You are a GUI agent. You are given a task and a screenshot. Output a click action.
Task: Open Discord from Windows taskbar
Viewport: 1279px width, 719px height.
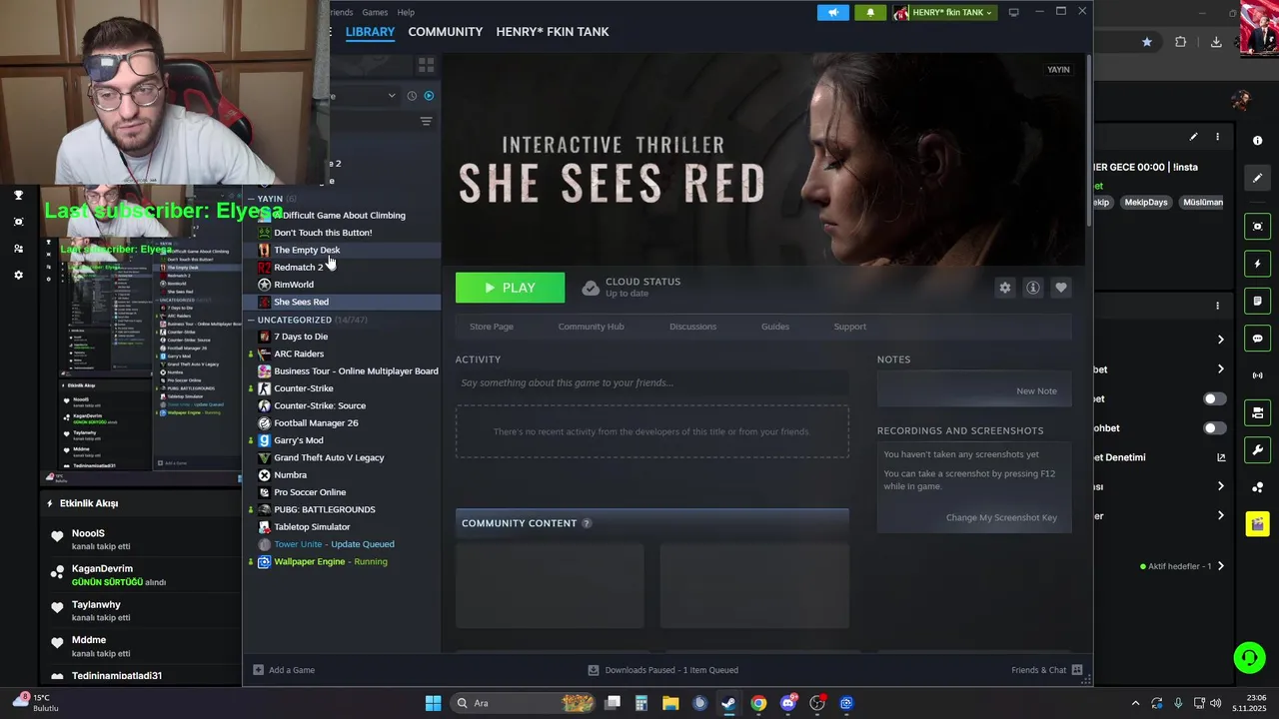[788, 703]
